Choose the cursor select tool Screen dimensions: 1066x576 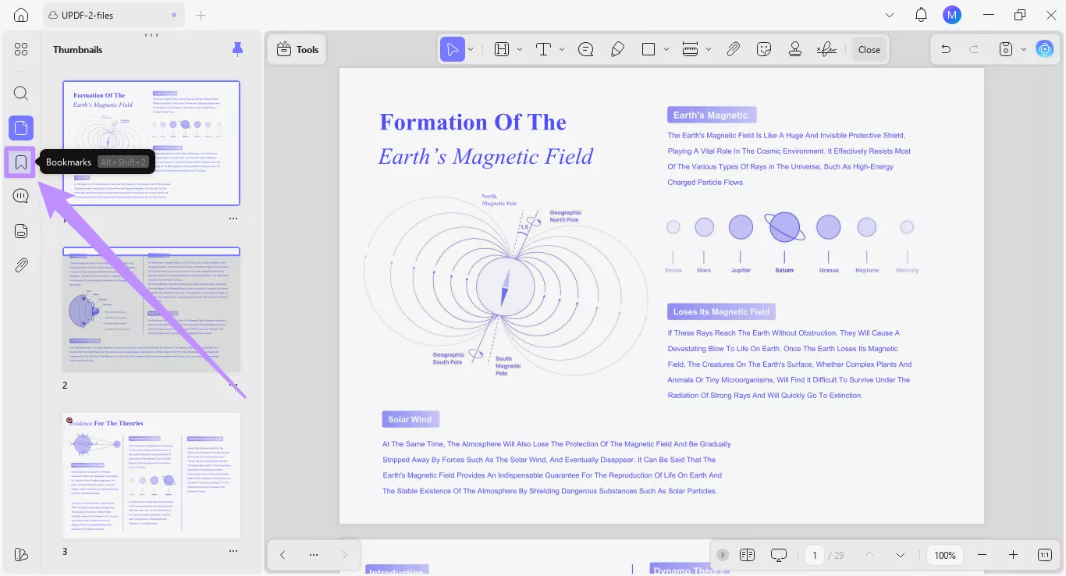pyautogui.click(x=452, y=49)
